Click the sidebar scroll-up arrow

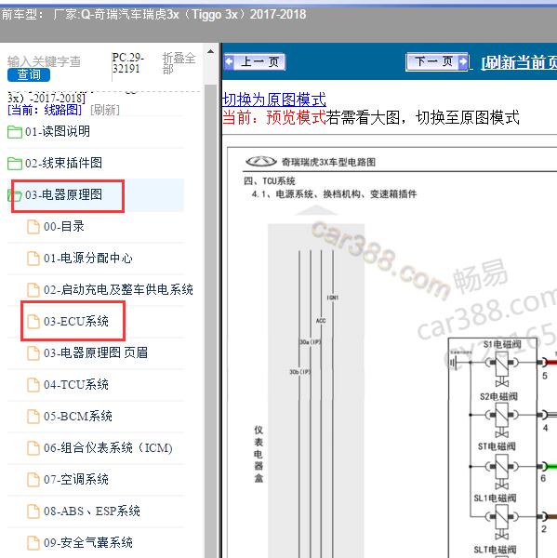[x=211, y=51]
